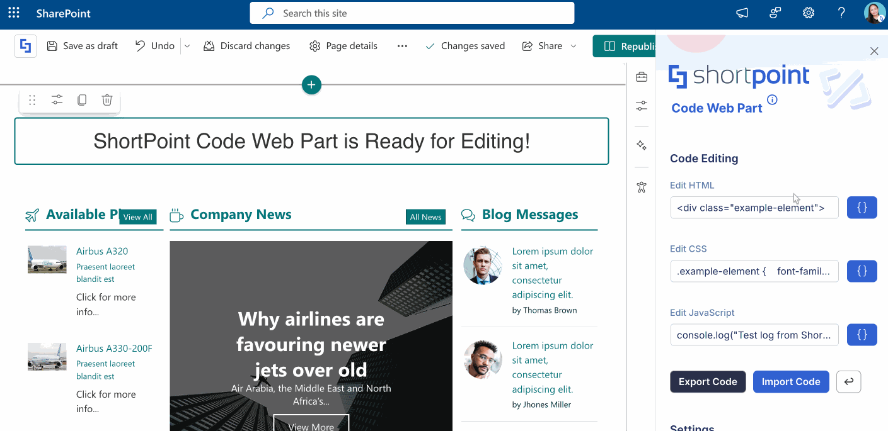888x431 pixels.
Task: Click Jhones Miller's avatar photo
Action: click(483, 360)
